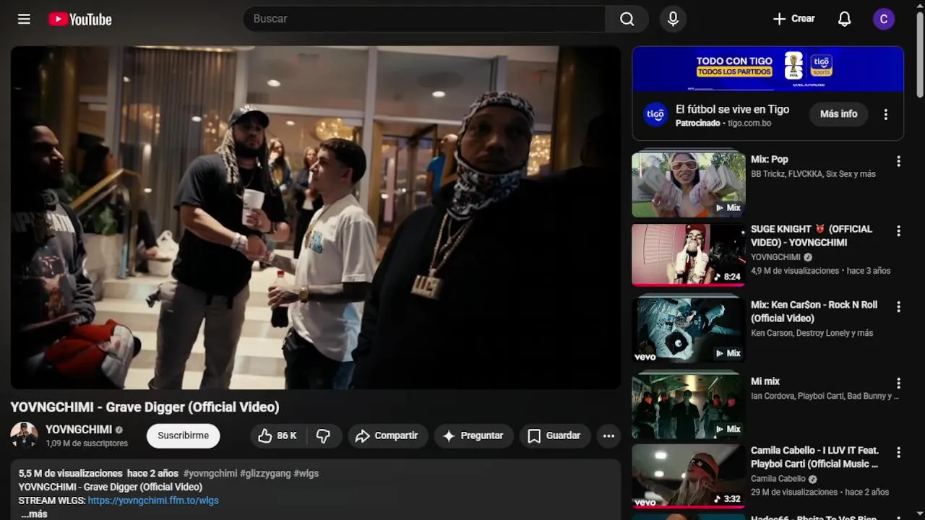Open the yovngchimi.ffm.to/wlgs link
This screenshot has height=520, width=925.
153,500
